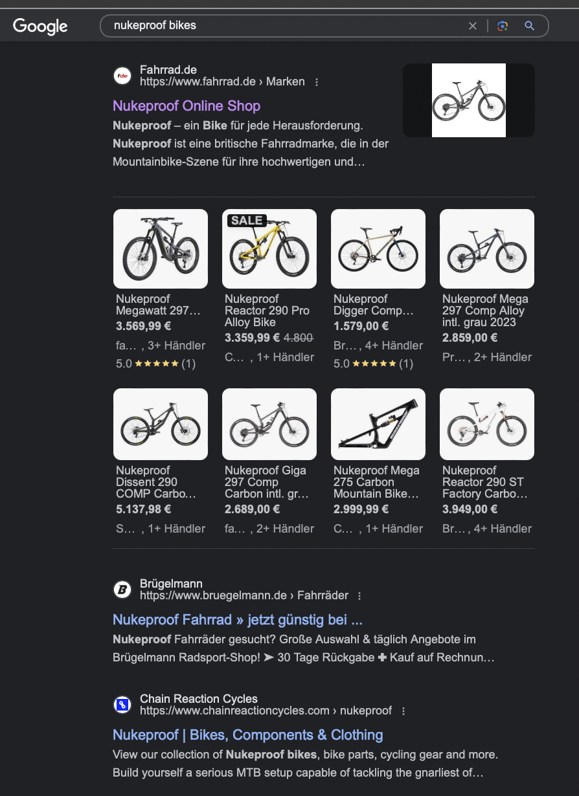Open more options for Chain Reaction Cycles result
This screenshot has width=579, height=796.
(403, 711)
